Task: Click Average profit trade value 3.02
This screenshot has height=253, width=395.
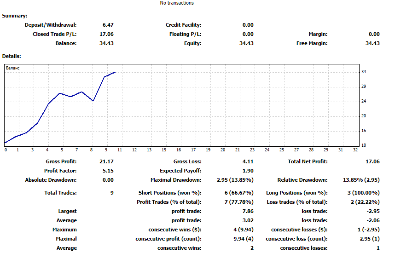Action: click(248, 220)
